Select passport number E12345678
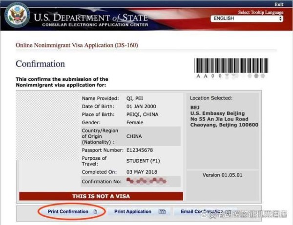 [140, 150]
